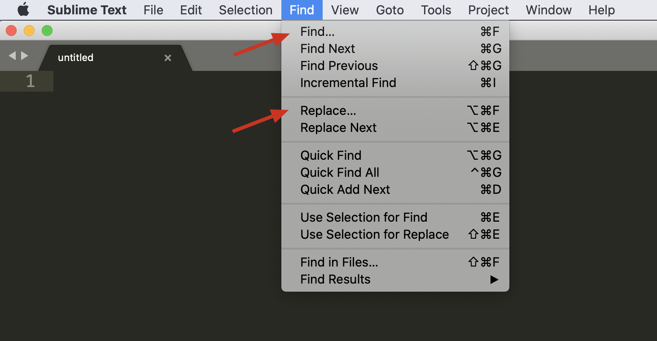657x341 pixels.
Task: Select Find Next menu item
Action: [328, 48]
